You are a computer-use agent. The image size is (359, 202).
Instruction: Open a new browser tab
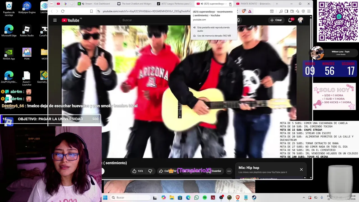coord(277,4)
